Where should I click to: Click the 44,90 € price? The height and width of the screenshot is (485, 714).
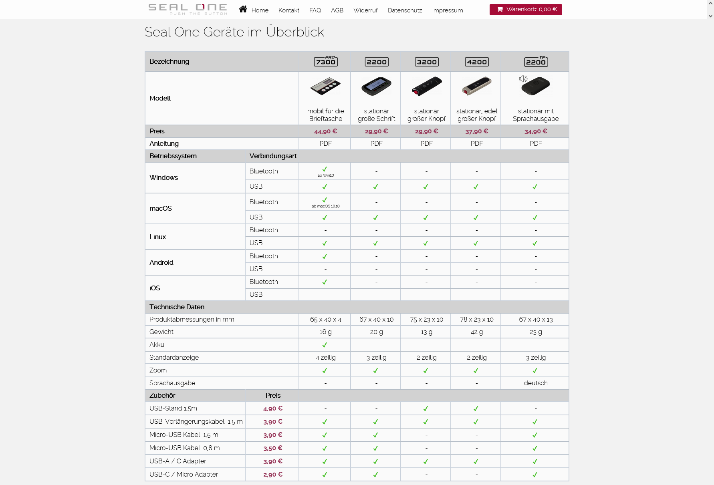coord(326,131)
